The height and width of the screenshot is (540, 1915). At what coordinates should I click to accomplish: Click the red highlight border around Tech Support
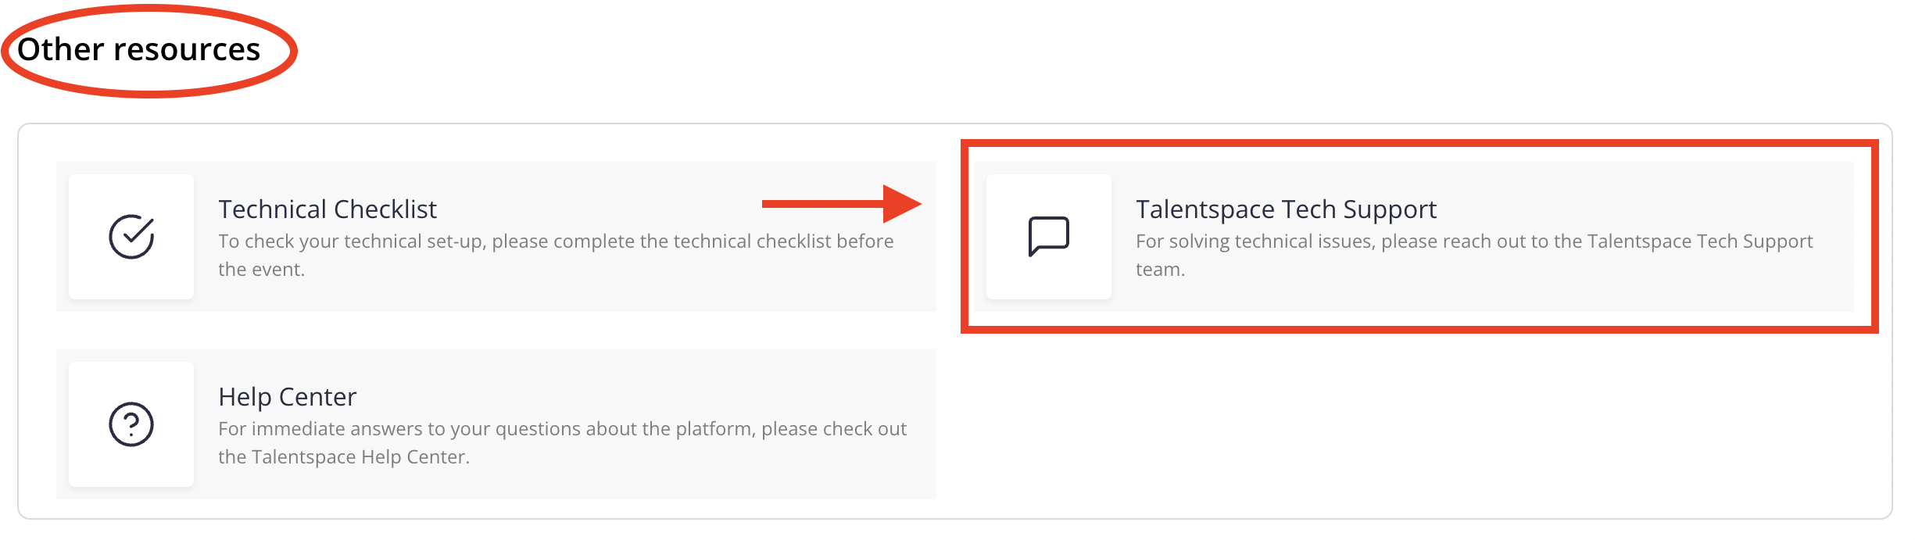pyautogui.click(x=1419, y=144)
